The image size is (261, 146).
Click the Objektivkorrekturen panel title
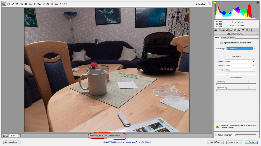click(x=235, y=34)
